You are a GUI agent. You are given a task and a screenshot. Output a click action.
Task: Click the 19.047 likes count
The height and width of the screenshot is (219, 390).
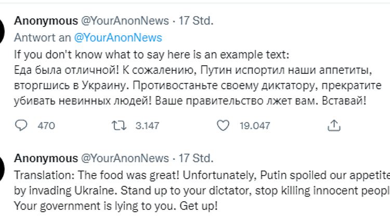256,126
